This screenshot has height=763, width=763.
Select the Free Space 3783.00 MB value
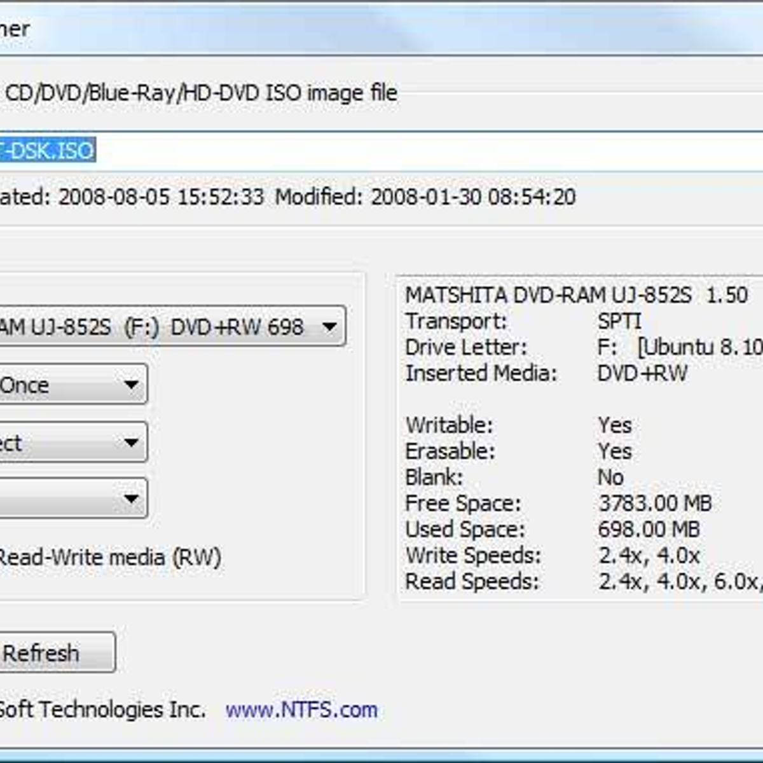[x=655, y=504]
